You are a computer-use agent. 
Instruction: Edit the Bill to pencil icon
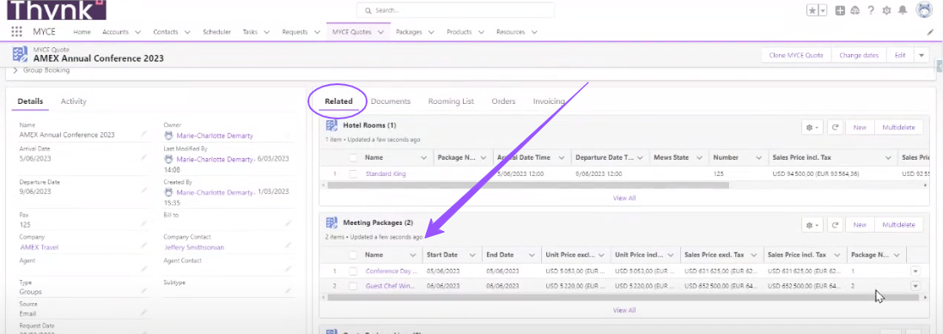click(x=288, y=223)
